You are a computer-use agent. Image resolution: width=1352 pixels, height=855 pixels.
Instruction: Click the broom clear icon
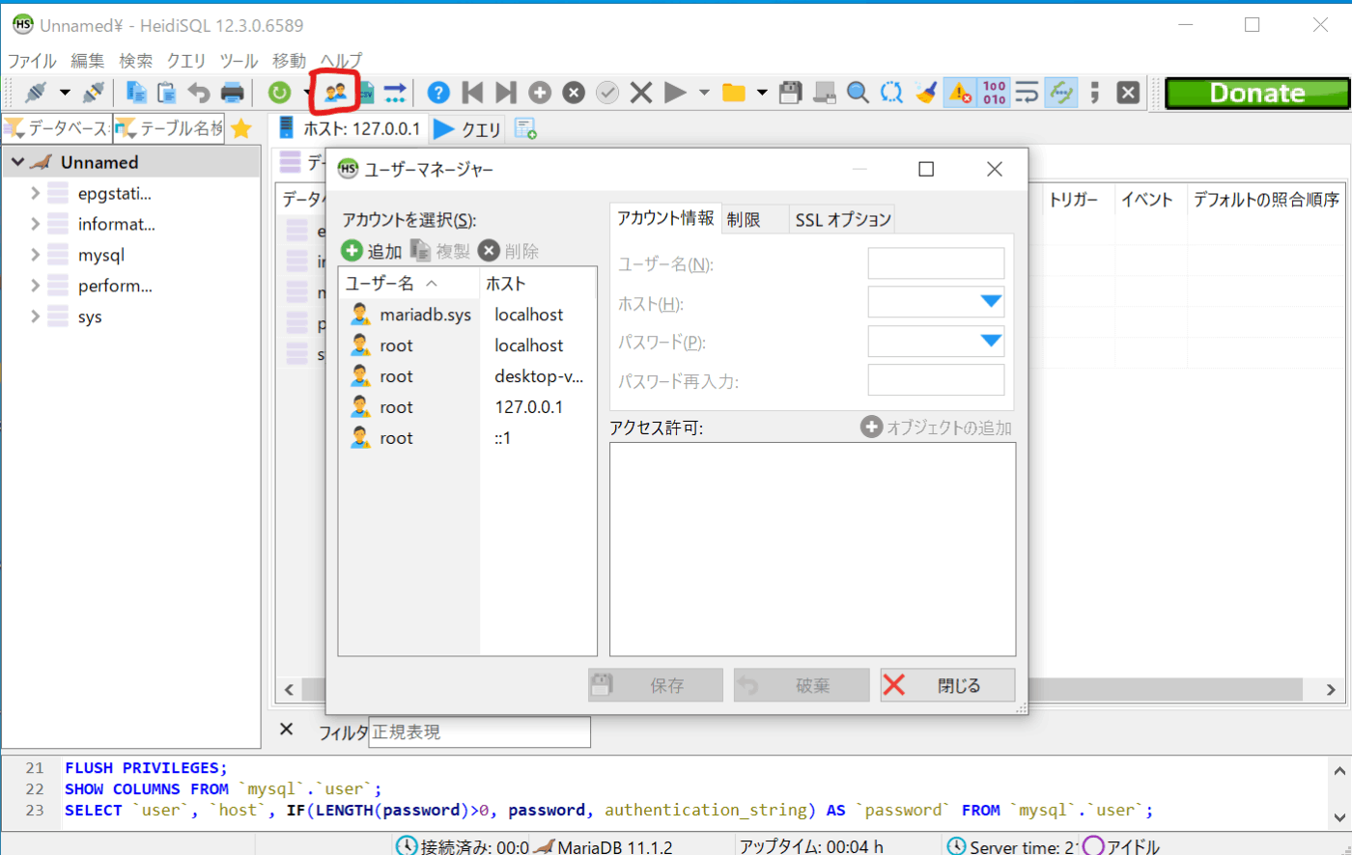tap(926, 93)
